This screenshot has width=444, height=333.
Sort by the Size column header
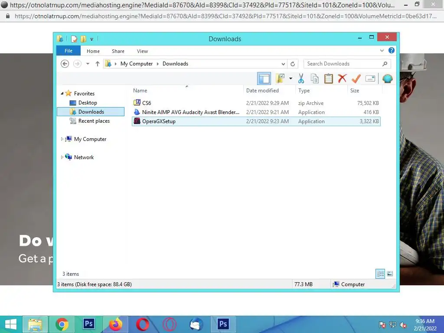tap(365, 90)
